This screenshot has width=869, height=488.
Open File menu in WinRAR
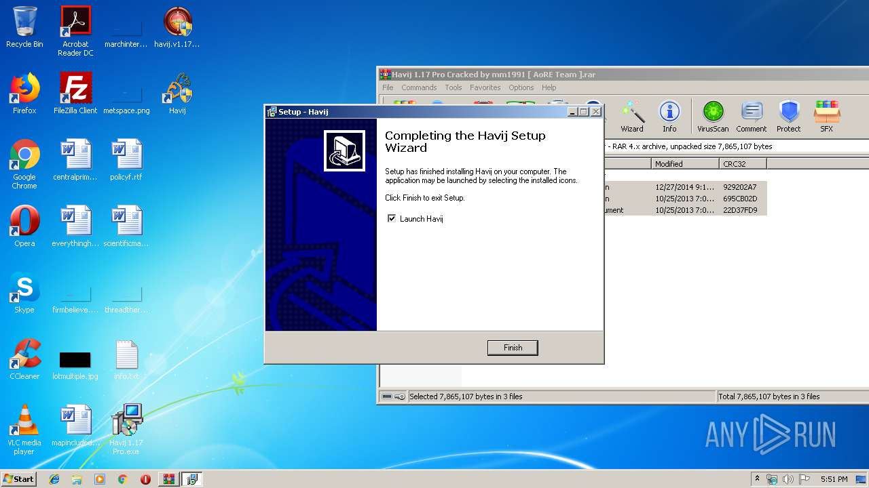[388, 87]
